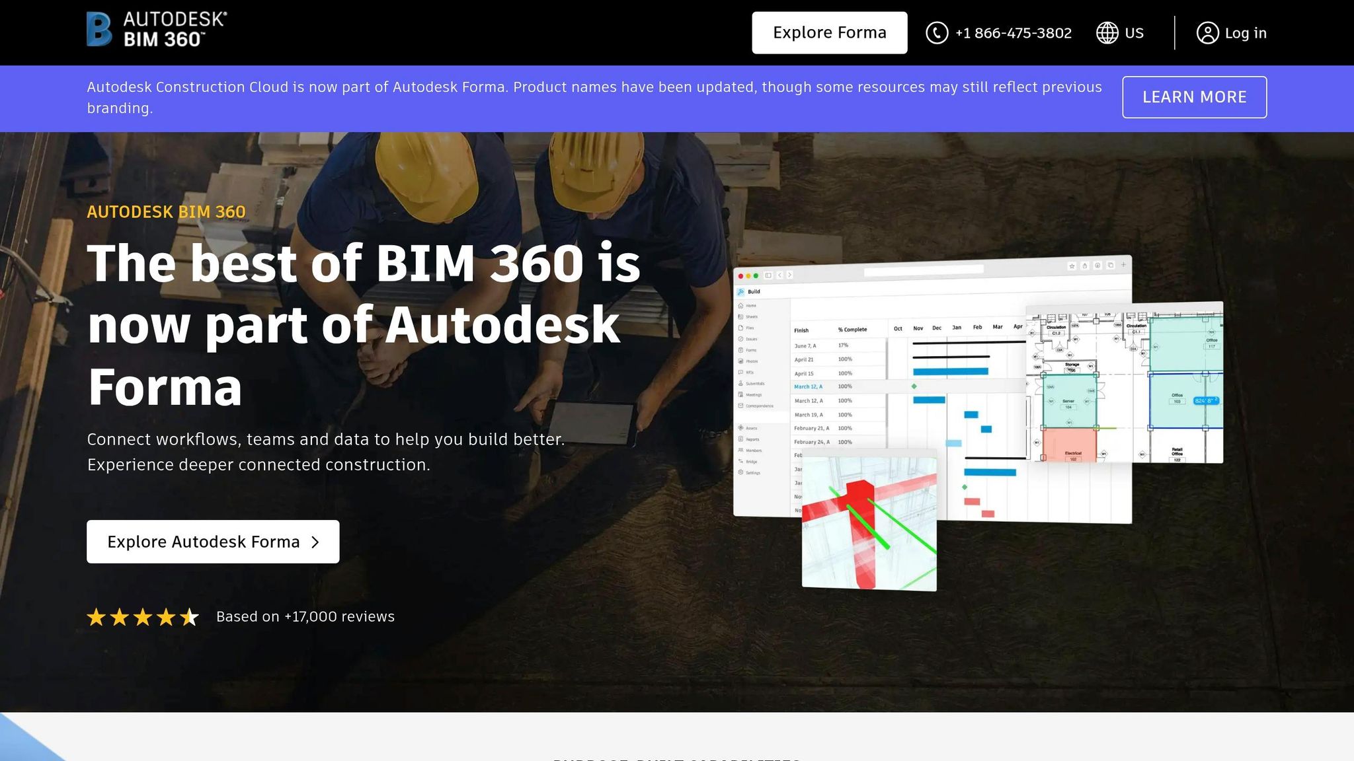Click the phone number +1 866-475-3802

point(1013,33)
